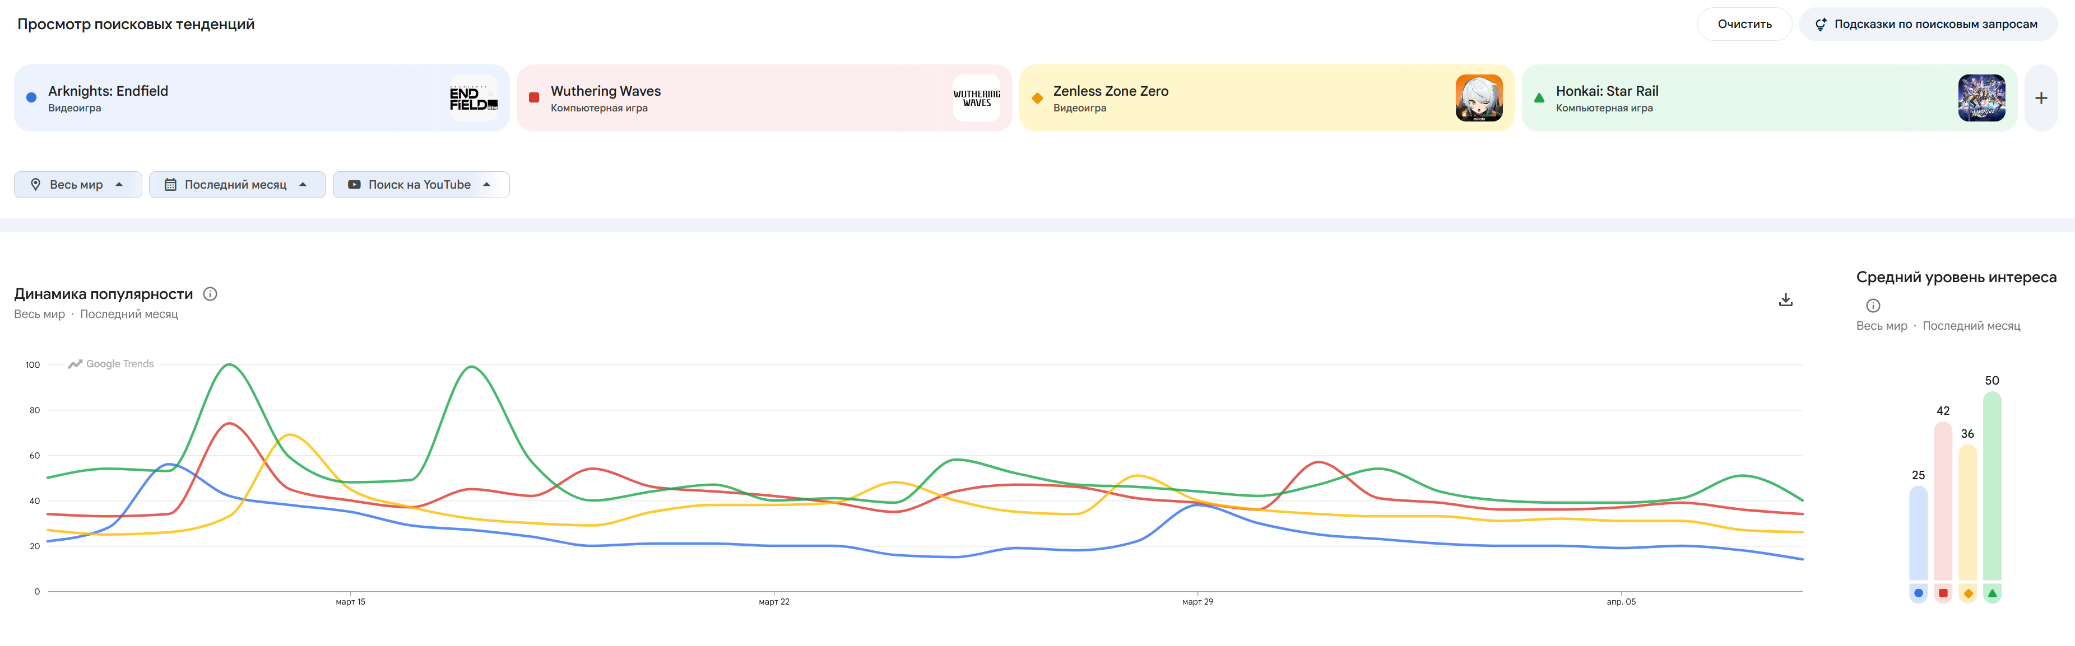Click the YouTube icon in search filter
Viewport: 2075px width, 646px height.
tap(354, 184)
